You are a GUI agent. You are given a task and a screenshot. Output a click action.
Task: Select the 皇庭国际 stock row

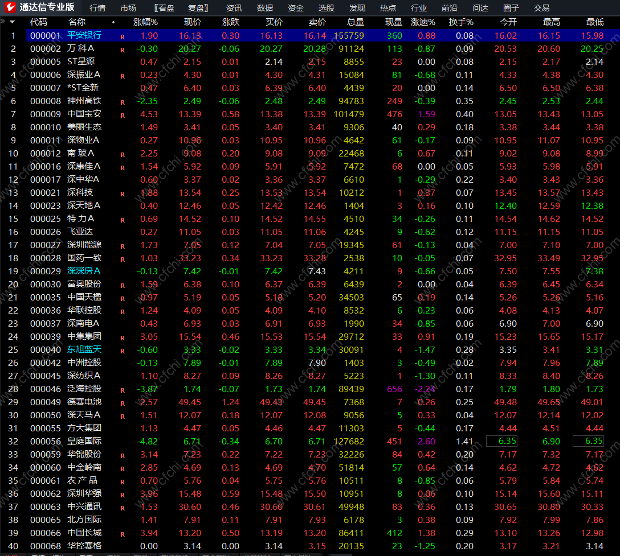pos(310,441)
